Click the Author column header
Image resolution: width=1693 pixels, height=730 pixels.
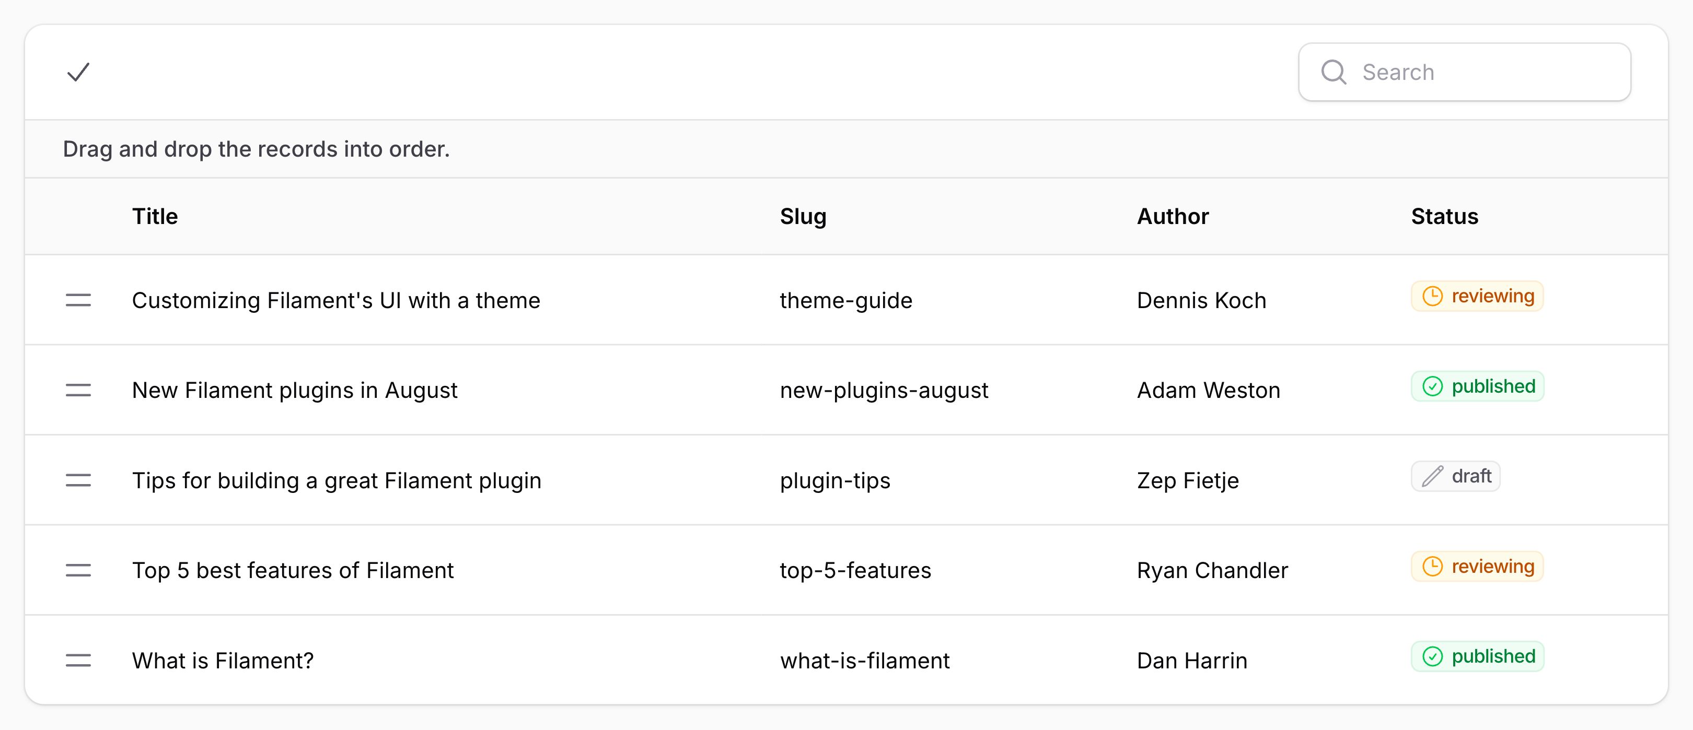pyautogui.click(x=1173, y=216)
